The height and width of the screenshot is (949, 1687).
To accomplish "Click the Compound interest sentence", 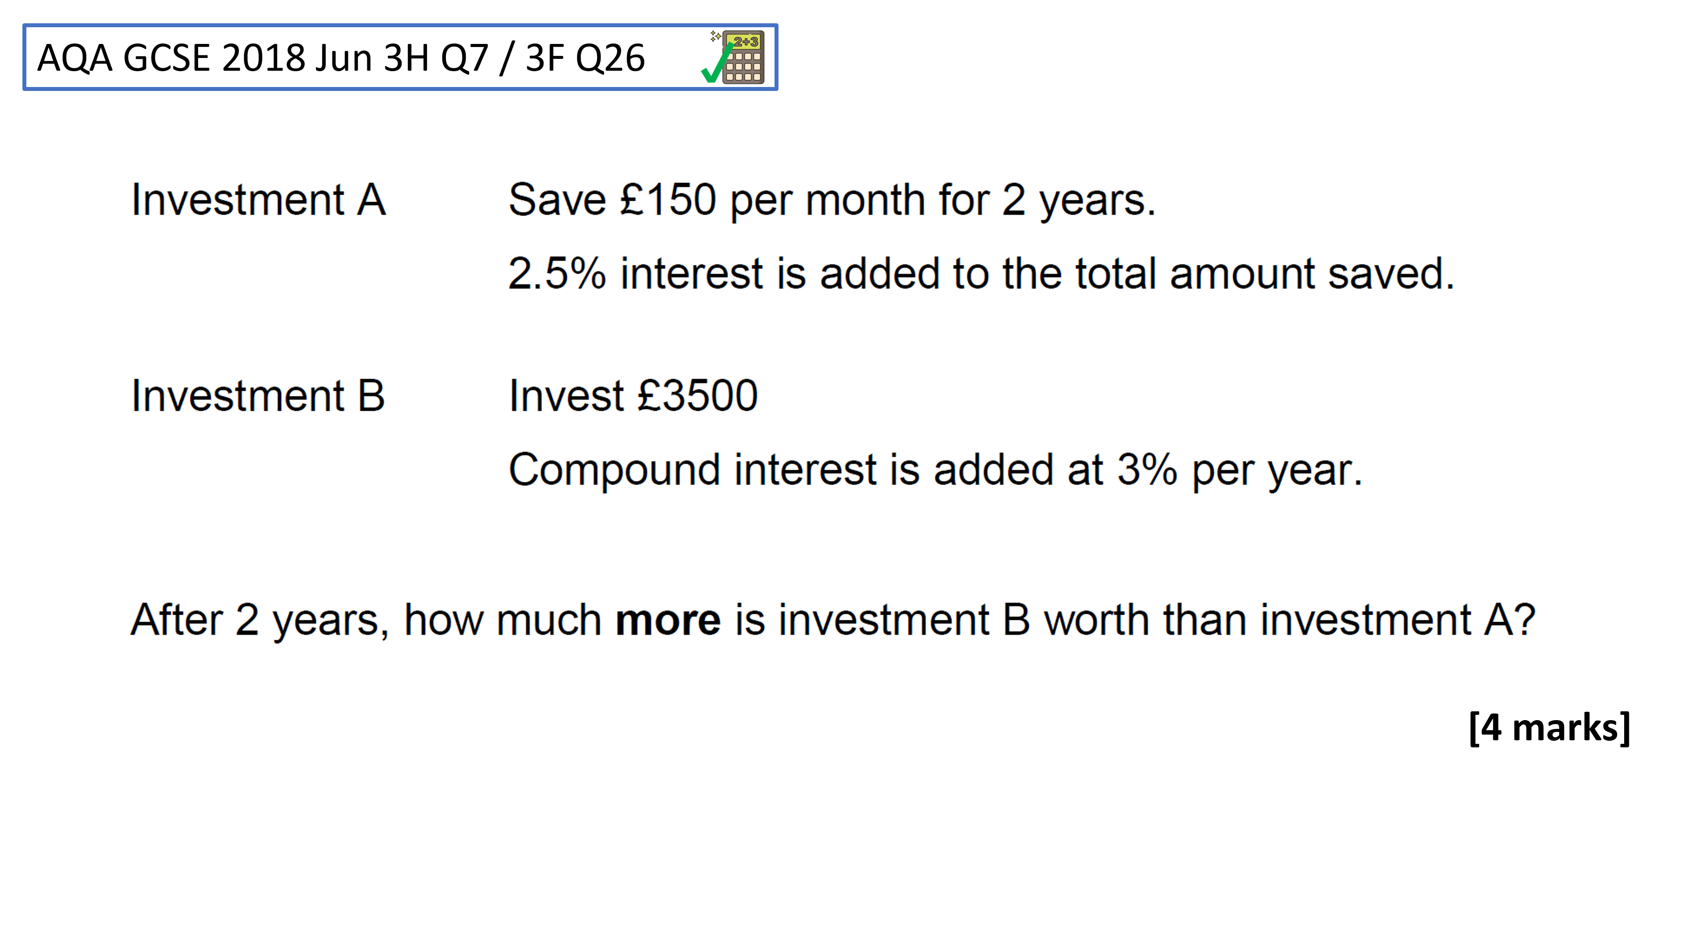I will tap(935, 471).
